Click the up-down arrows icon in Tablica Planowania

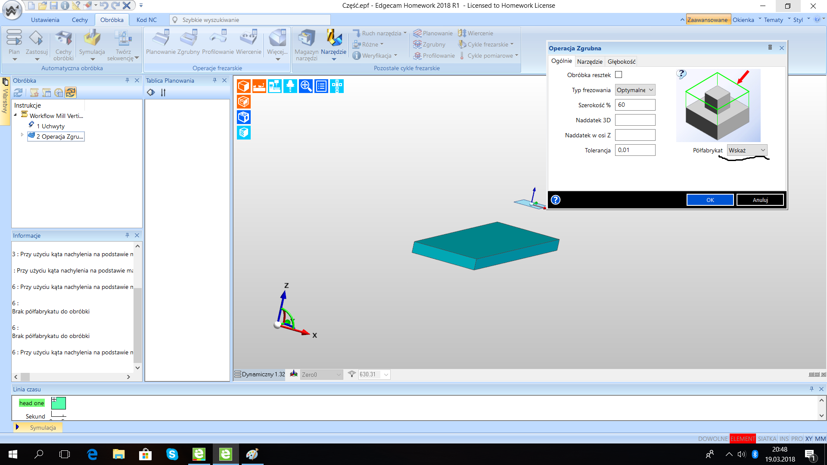(x=163, y=93)
